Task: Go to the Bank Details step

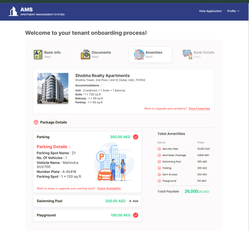Action: coord(198,54)
